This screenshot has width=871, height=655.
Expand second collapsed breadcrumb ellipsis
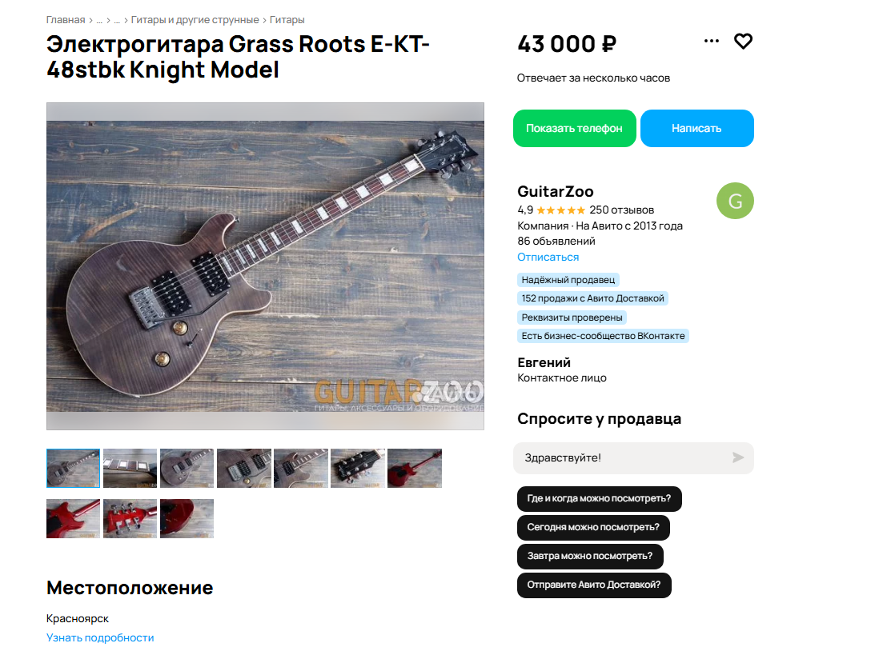coord(117,20)
